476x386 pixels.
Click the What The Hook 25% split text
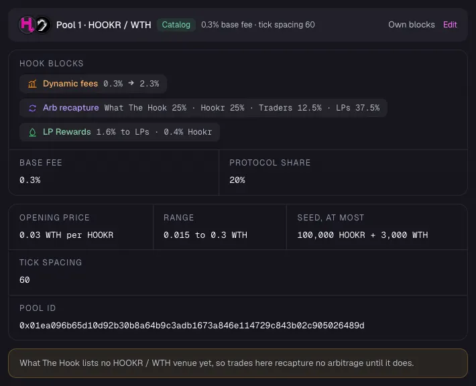point(145,108)
